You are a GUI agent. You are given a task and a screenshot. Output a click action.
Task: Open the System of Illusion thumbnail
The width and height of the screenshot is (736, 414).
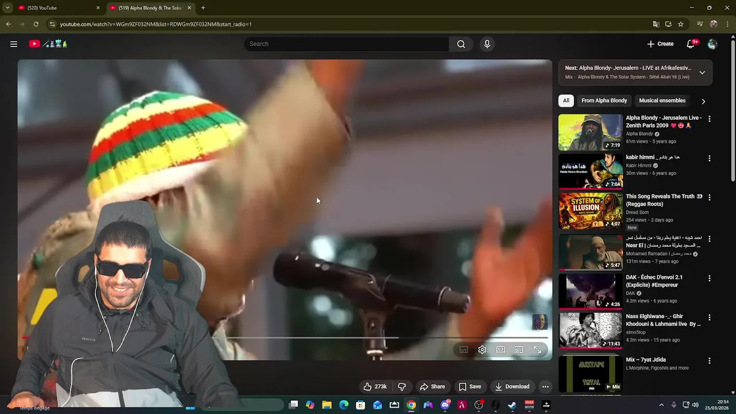pyautogui.click(x=591, y=210)
